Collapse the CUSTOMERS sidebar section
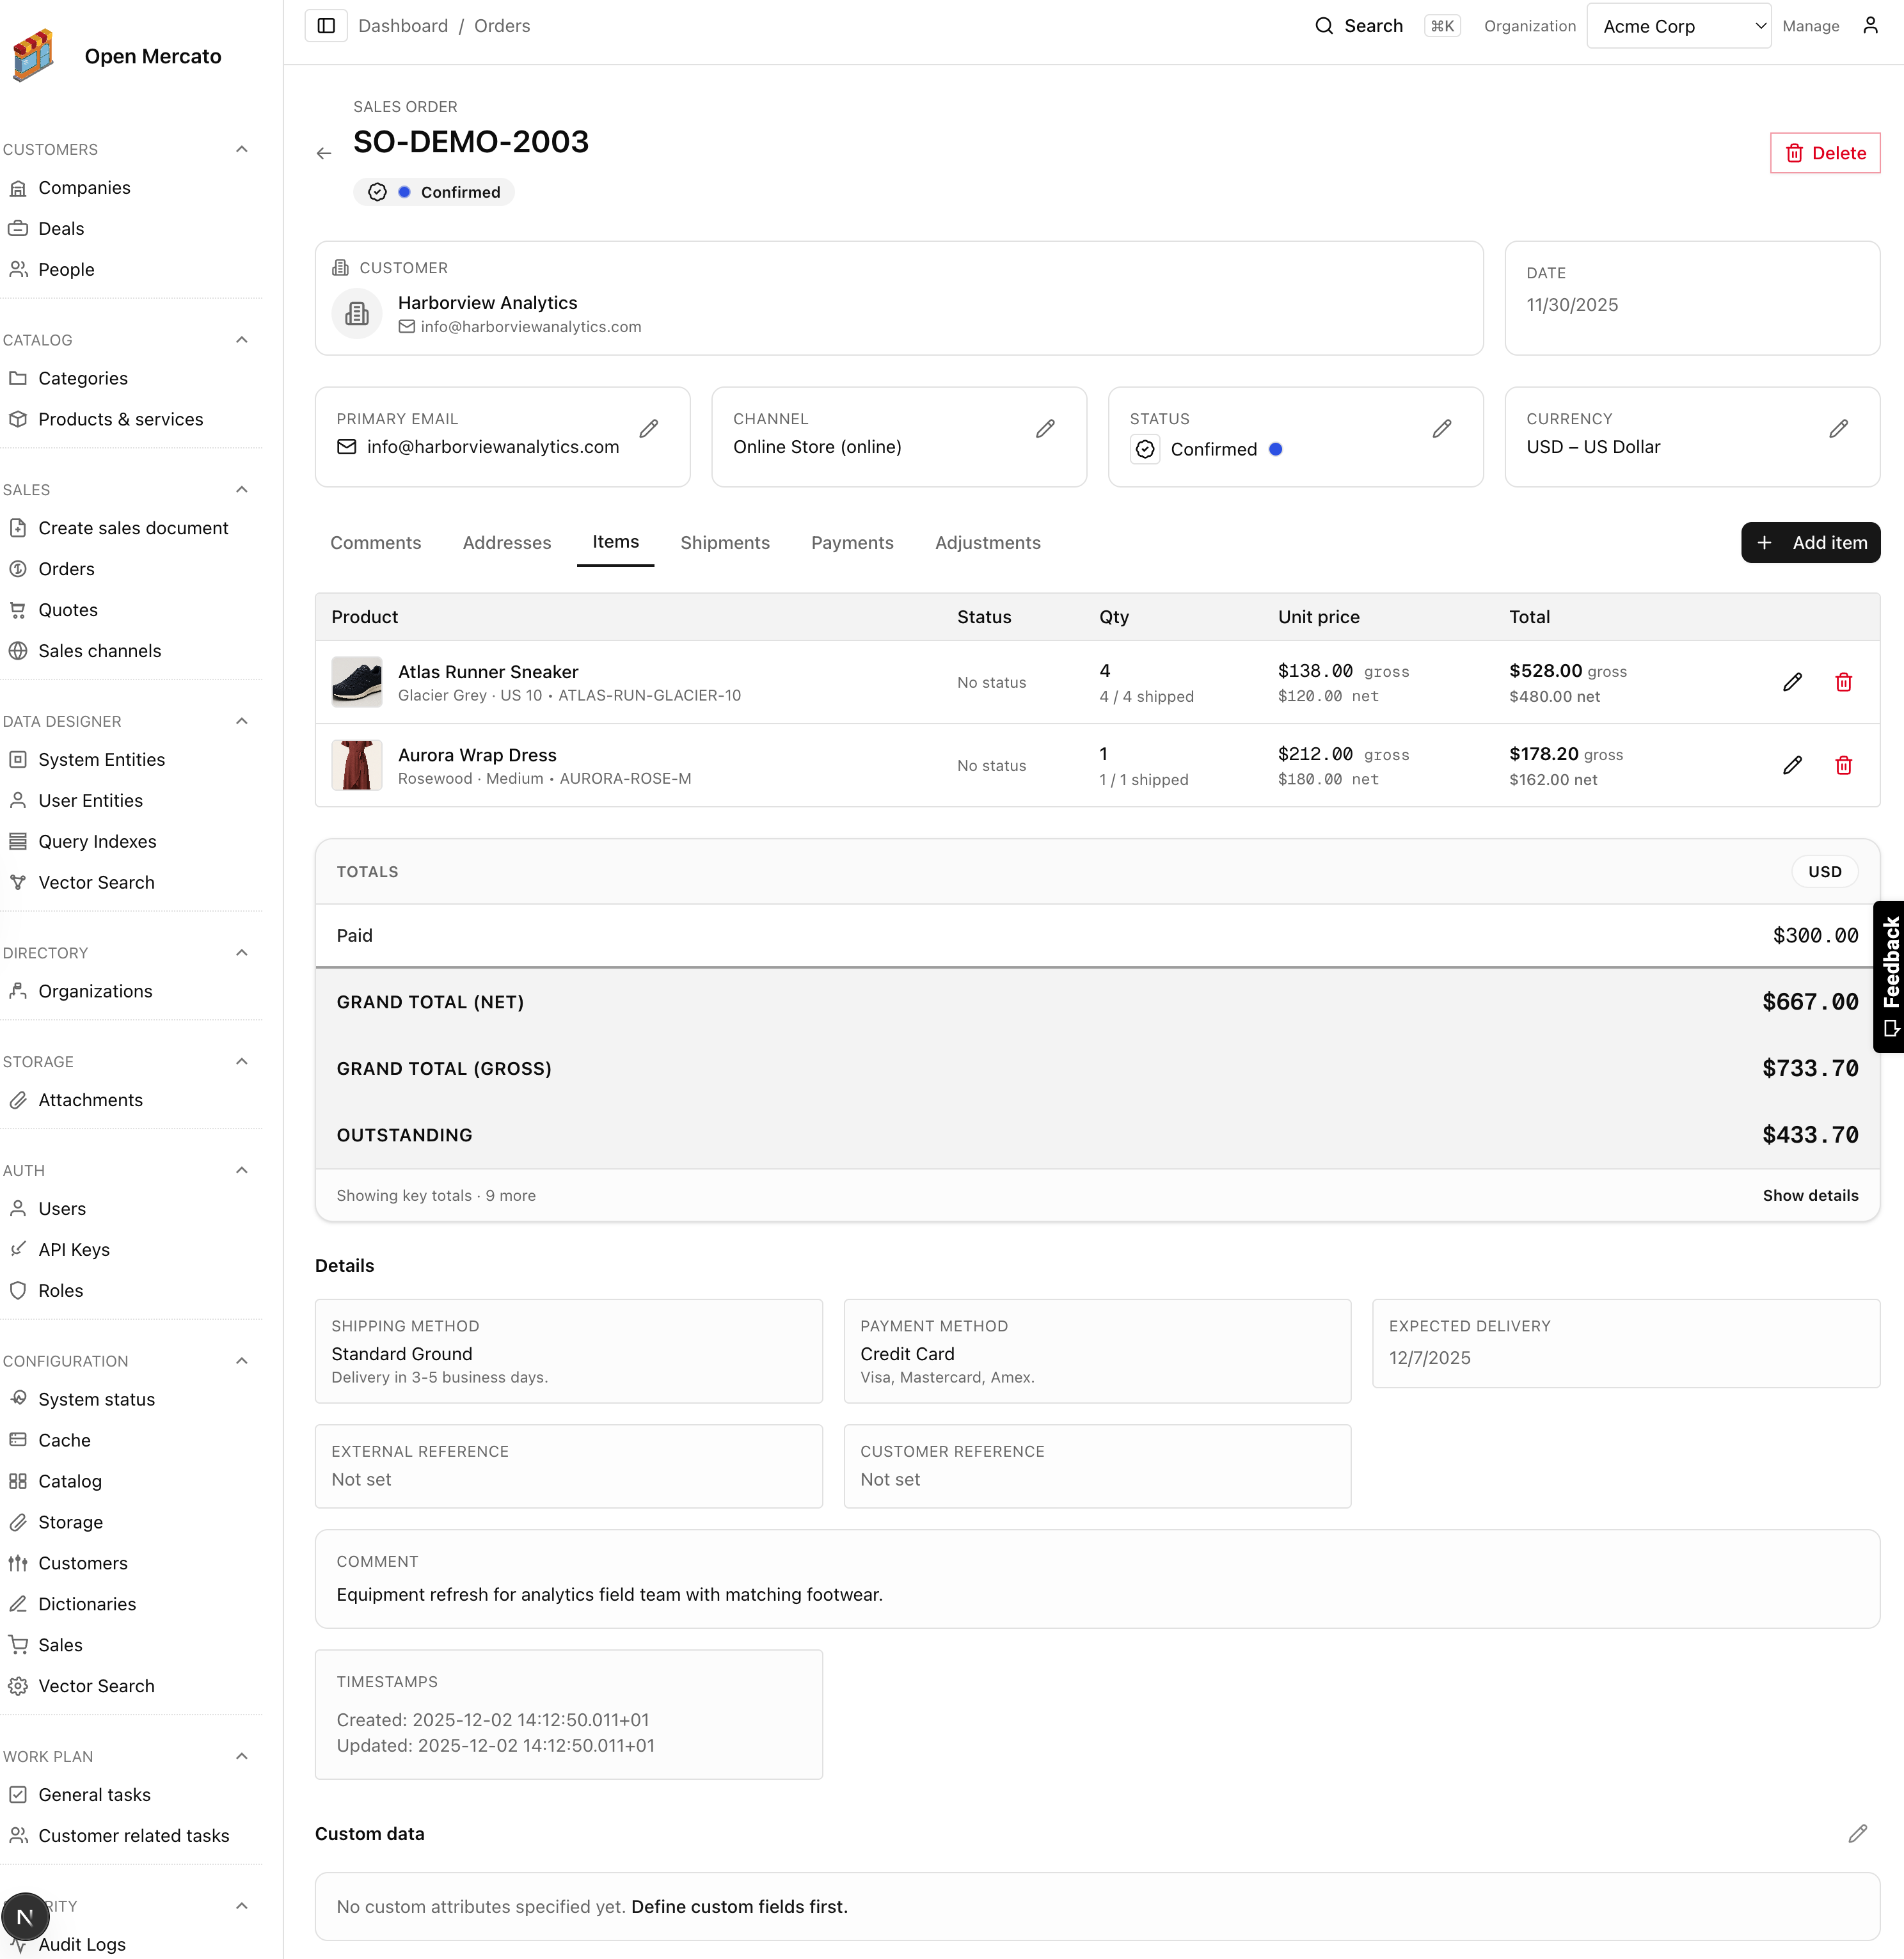The width and height of the screenshot is (1904, 1959). (241, 149)
